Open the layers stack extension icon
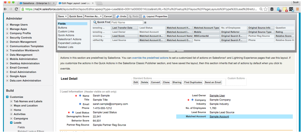The image size is (303, 135). tap(272, 9)
